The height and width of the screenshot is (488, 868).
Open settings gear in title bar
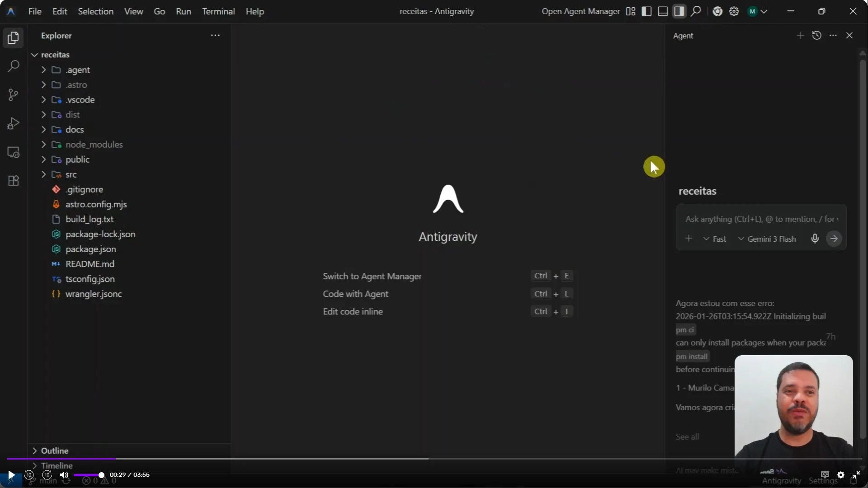tap(734, 11)
